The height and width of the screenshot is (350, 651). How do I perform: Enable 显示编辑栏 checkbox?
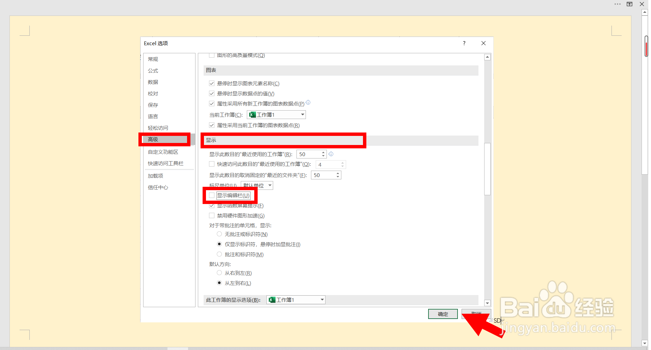coord(212,195)
